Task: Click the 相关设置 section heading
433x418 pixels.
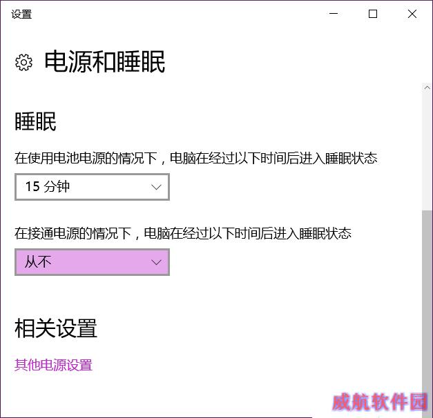Action: [56, 328]
